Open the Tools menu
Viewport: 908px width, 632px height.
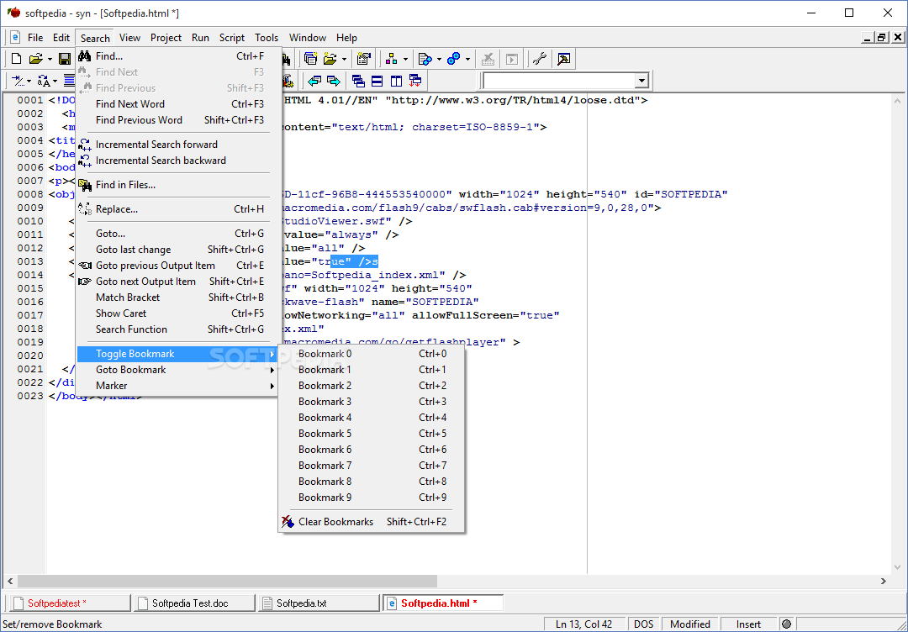(267, 38)
